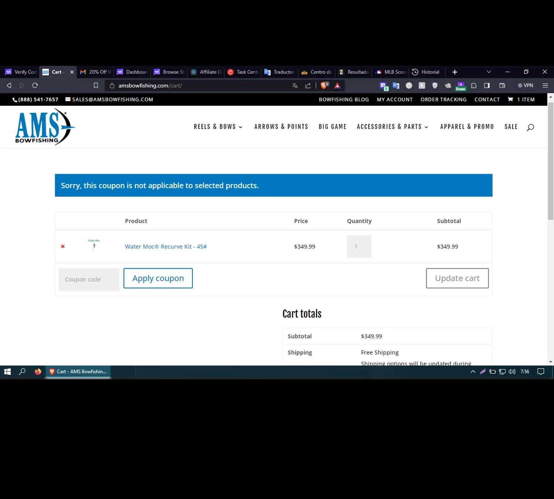Open Brave Shields lion icon

coord(325,86)
